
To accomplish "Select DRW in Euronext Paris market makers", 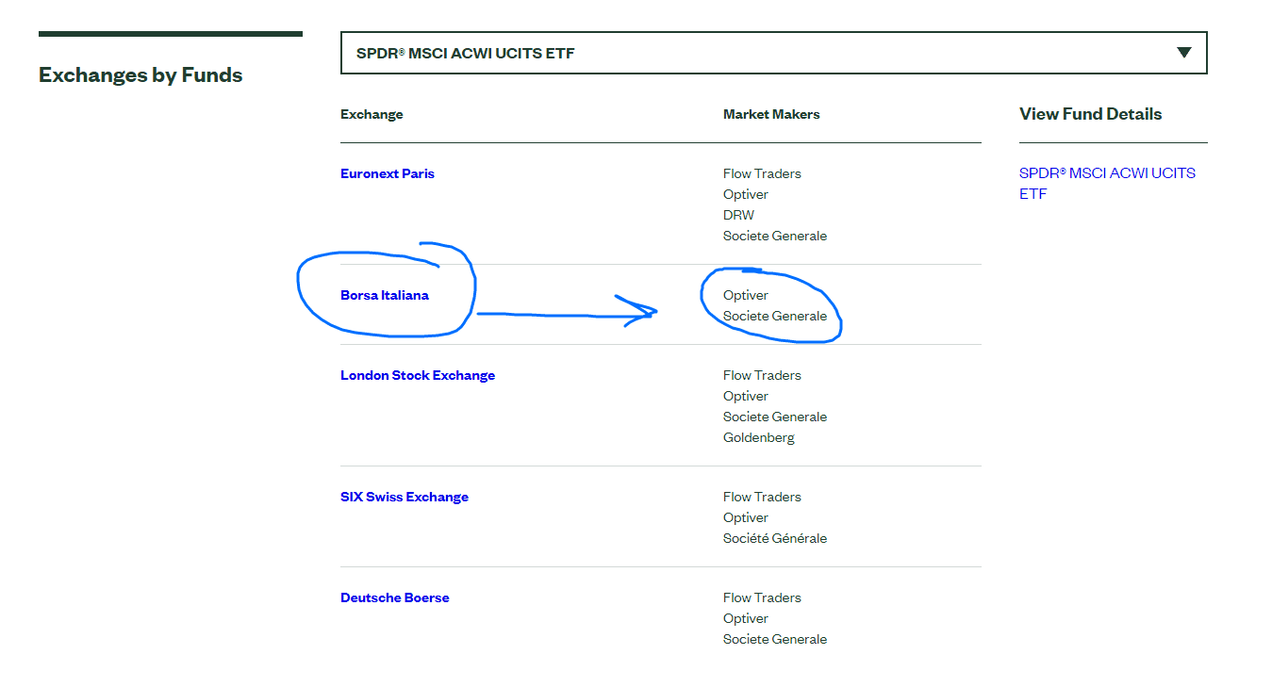I will pyautogui.click(x=738, y=215).
